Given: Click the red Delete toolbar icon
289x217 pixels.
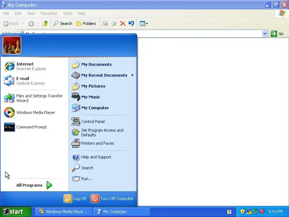Looking at the screenshot, I should (123, 24).
